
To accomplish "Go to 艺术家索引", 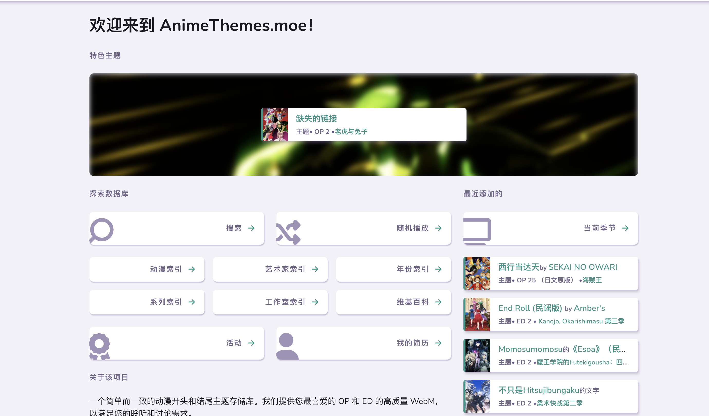I will tap(270, 269).
